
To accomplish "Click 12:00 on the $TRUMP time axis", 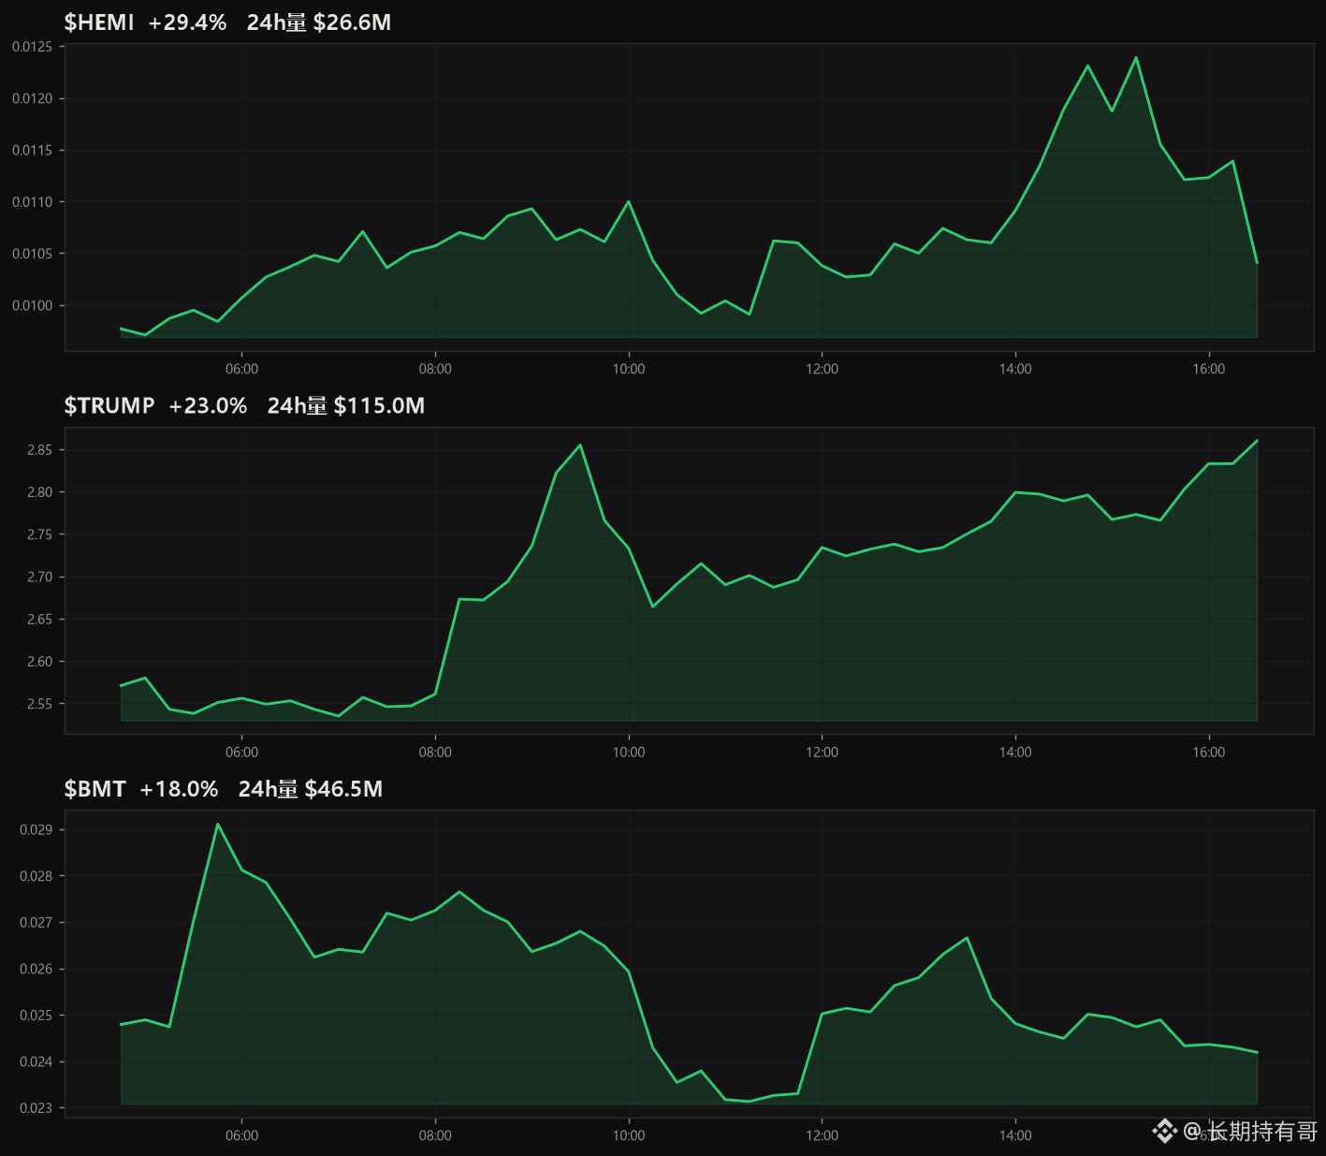I will (823, 753).
